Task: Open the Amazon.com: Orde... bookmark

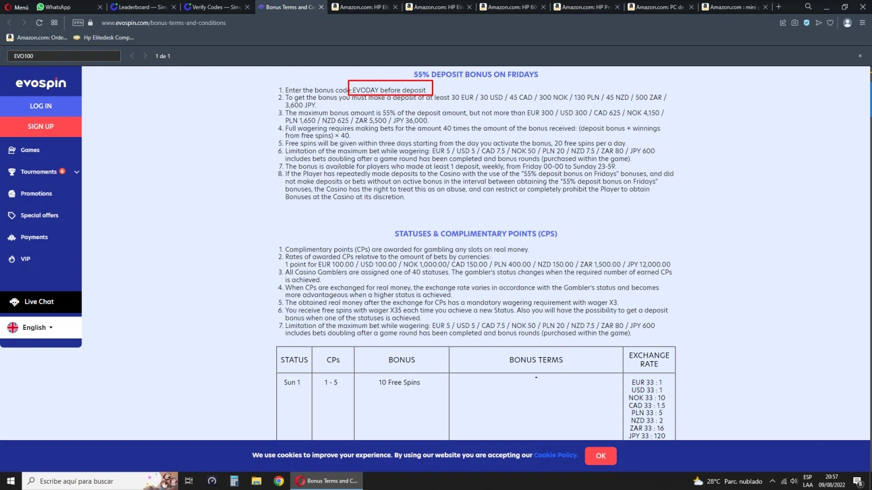Action: click(x=37, y=38)
